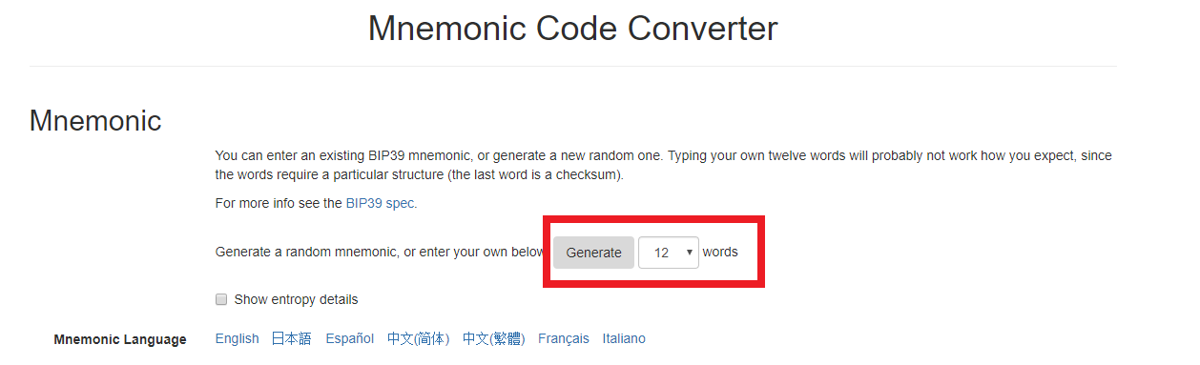The width and height of the screenshot is (1200, 365).
Task: Click the 'words' label beside the dropdown
Action: pos(720,253)
